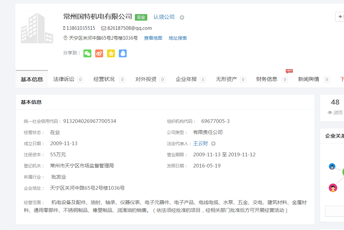Switch to 经营状况 tab

(x=104, y=79)
